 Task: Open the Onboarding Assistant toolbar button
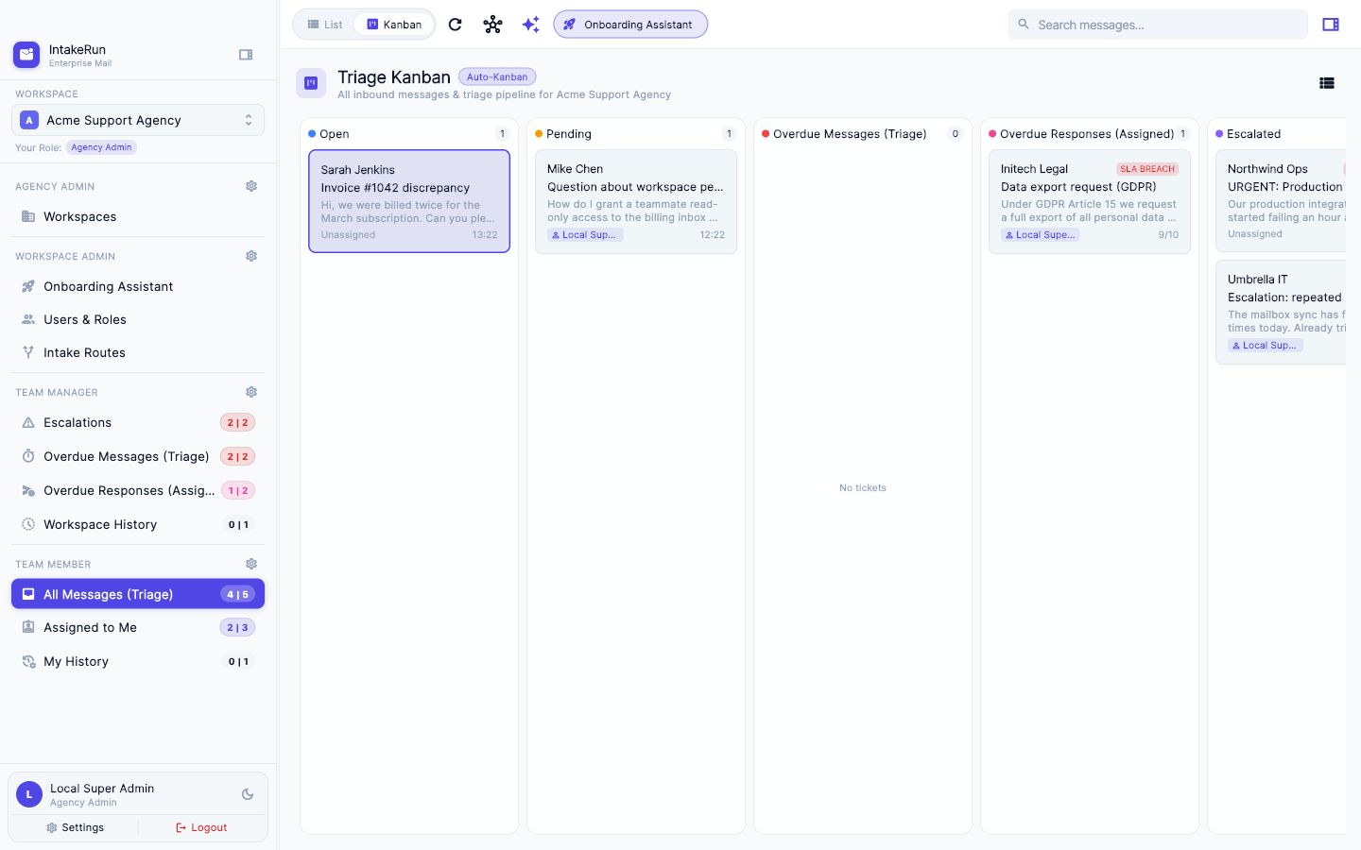[x=630, y=25]
